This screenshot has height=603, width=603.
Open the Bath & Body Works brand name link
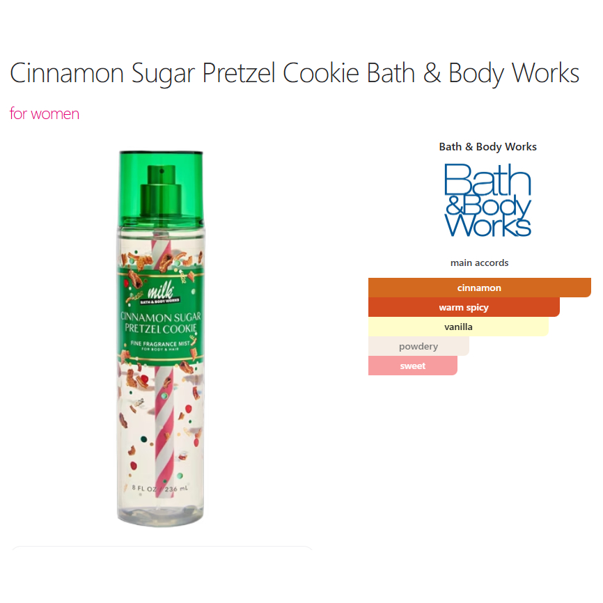point(487,146)
